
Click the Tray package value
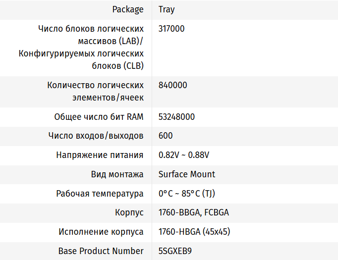pos(167,9)
